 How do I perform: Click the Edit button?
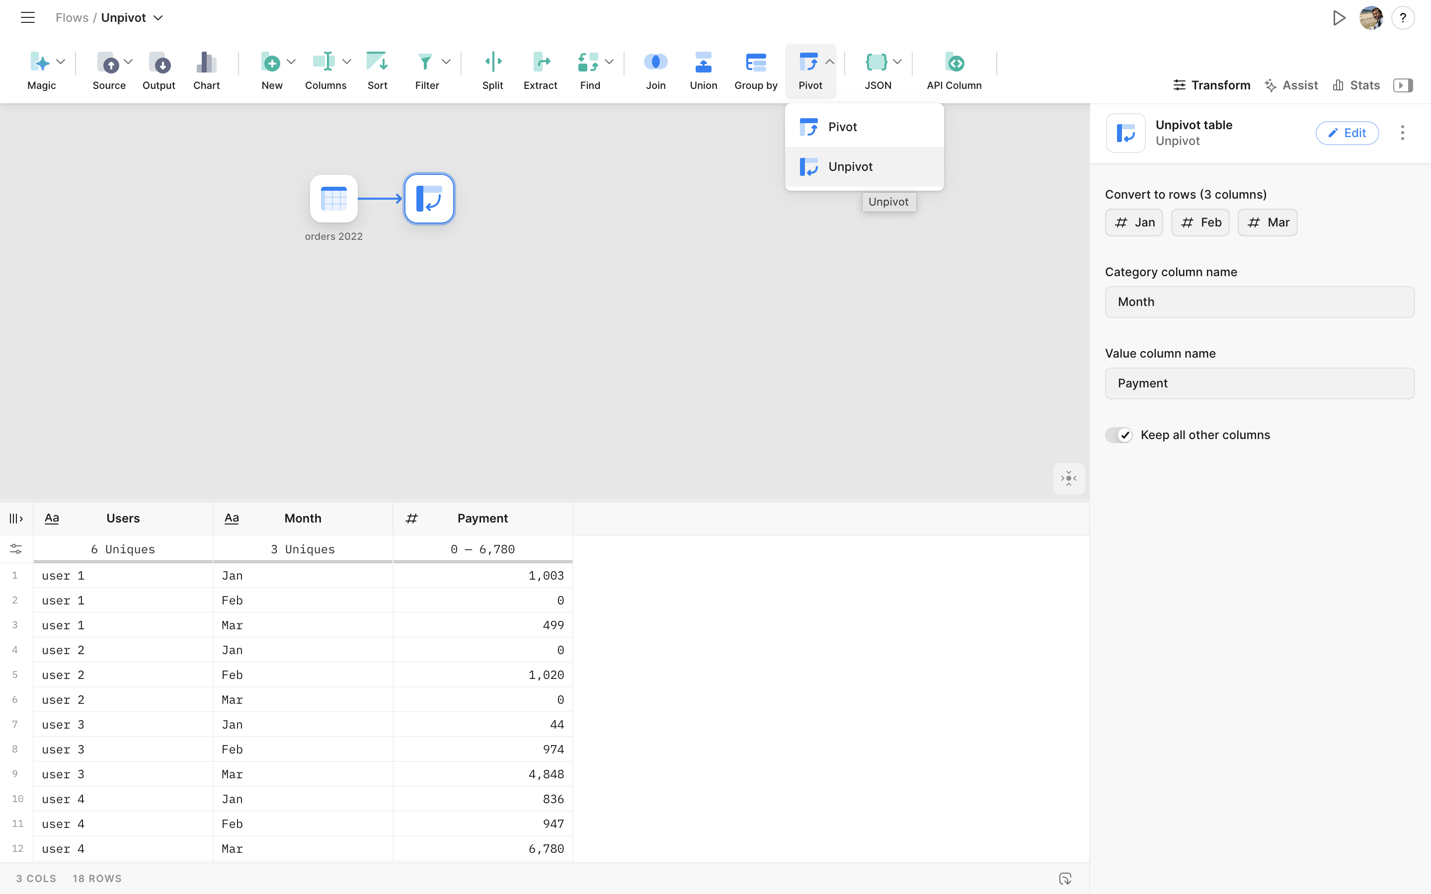click(x=1347, y=133)
